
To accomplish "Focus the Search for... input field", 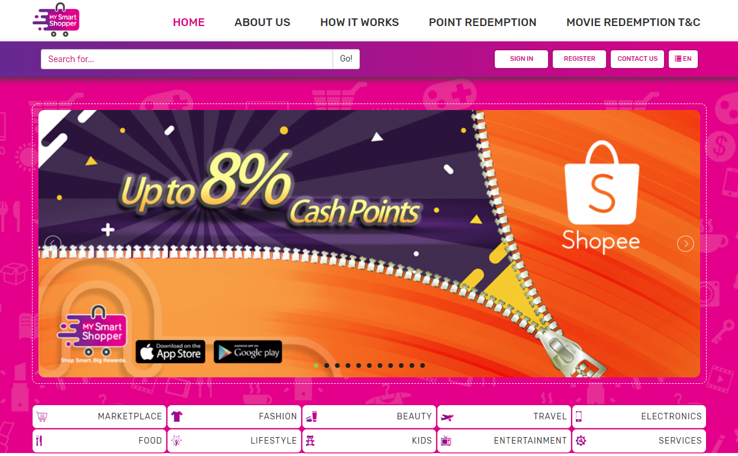I will point(187,59).
